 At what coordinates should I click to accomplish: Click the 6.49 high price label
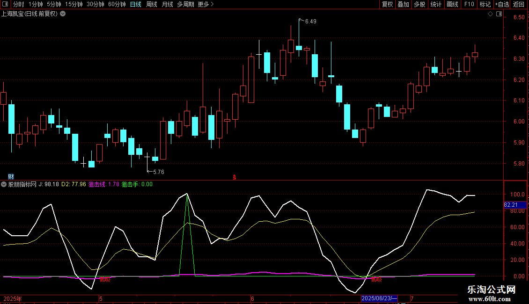[x=311, y=22]
